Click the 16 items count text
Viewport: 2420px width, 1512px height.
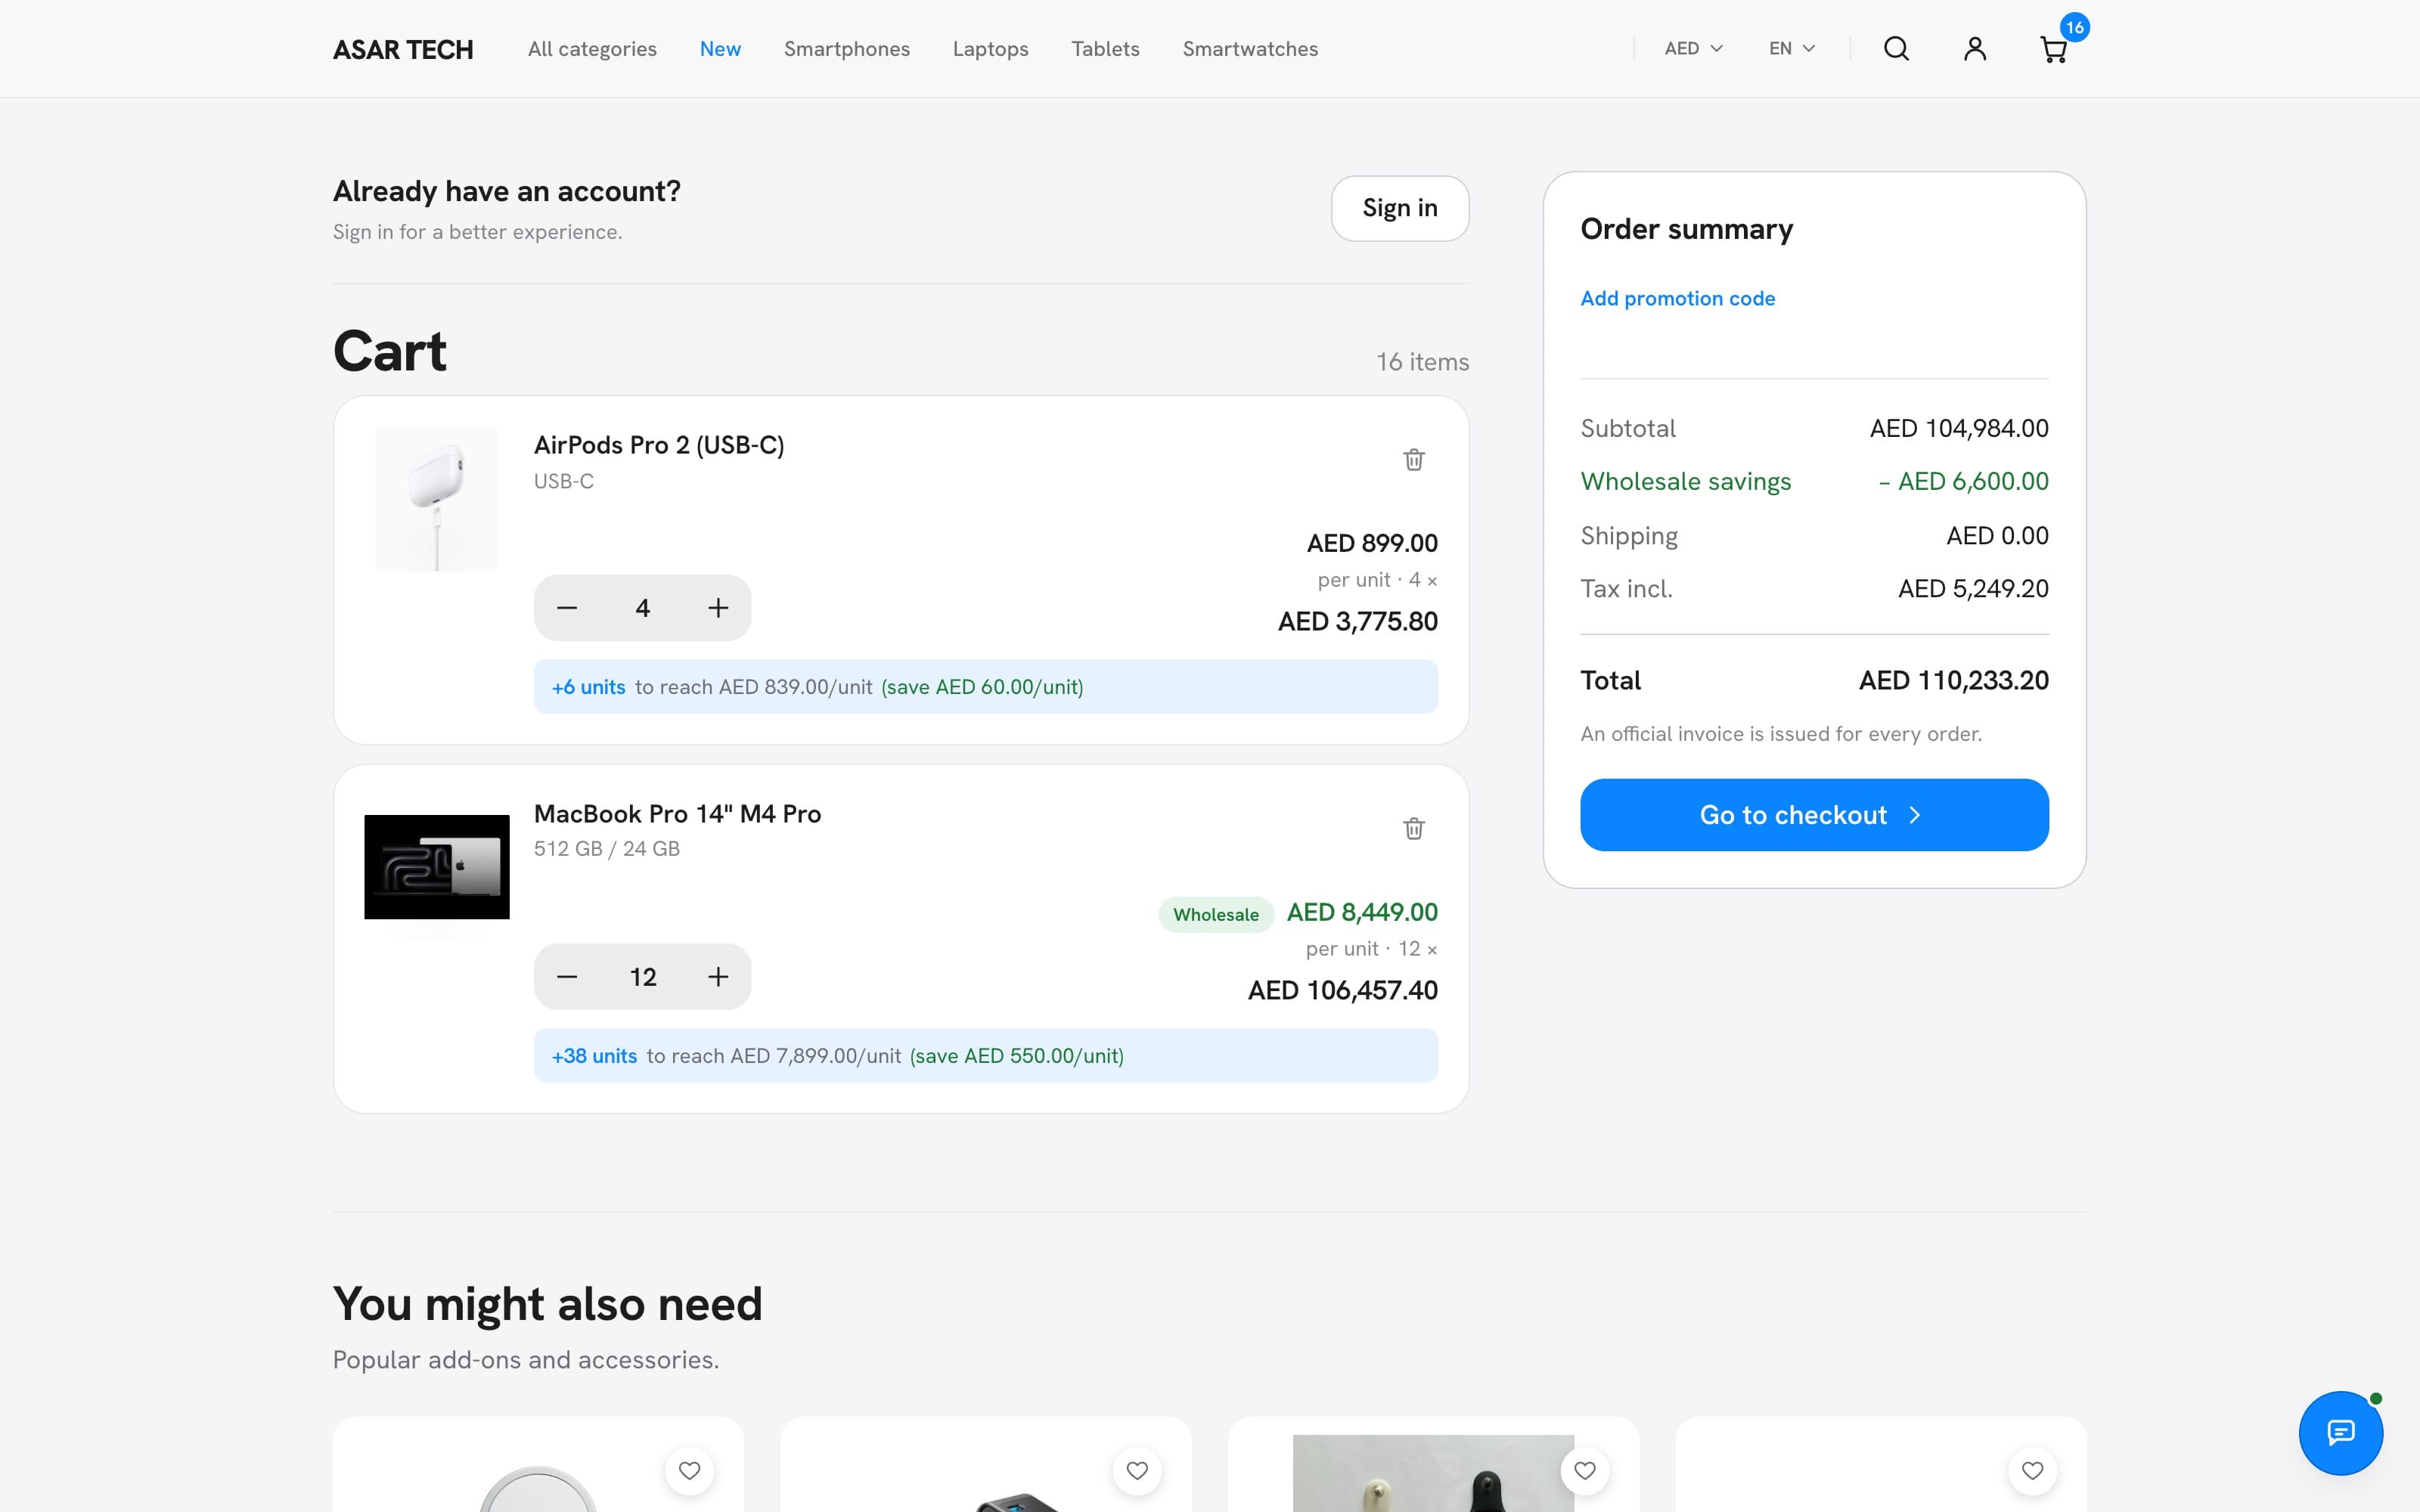pos(1422,362)
